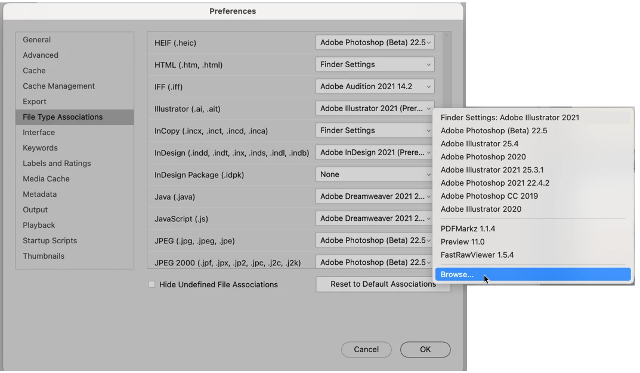
Task: Select PDFMarkz 1.1.4 from list
Action: click(x=533, y=229)
